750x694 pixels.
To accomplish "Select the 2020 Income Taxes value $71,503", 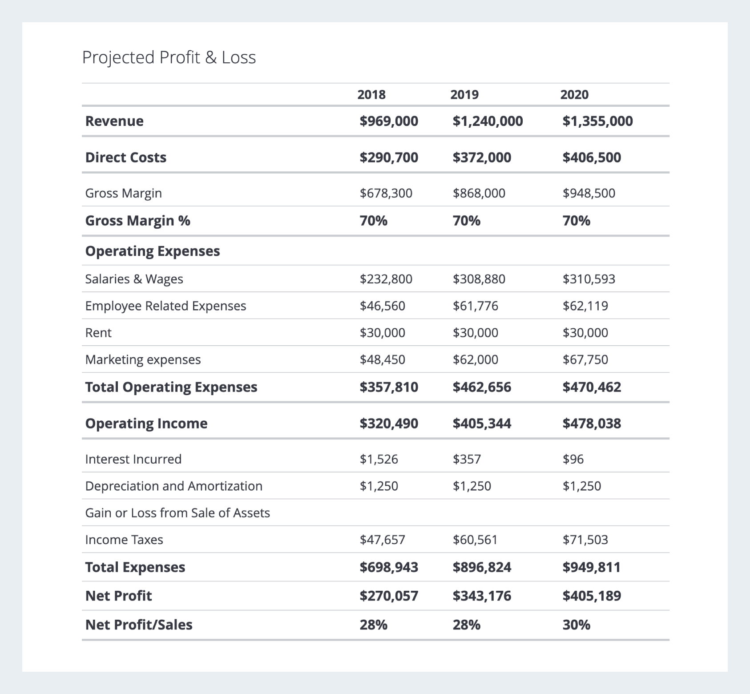I will pyautogui.click(x=585, y=540).
